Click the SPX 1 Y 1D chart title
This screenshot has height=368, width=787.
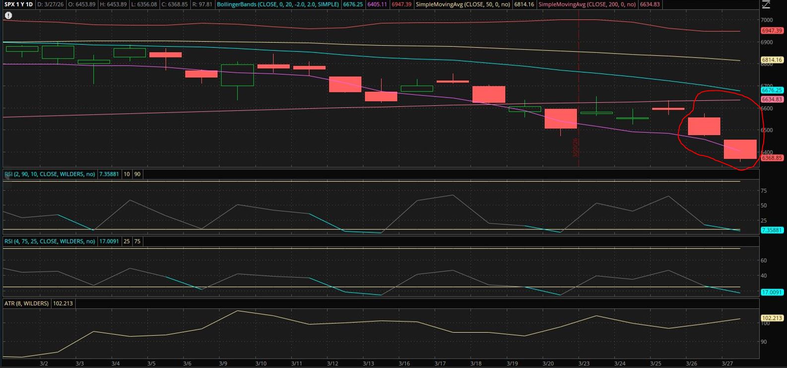pyautogui.click(x=18, y=4)
